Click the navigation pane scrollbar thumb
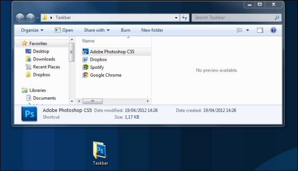The image size is (298, 171). (71, 52)
